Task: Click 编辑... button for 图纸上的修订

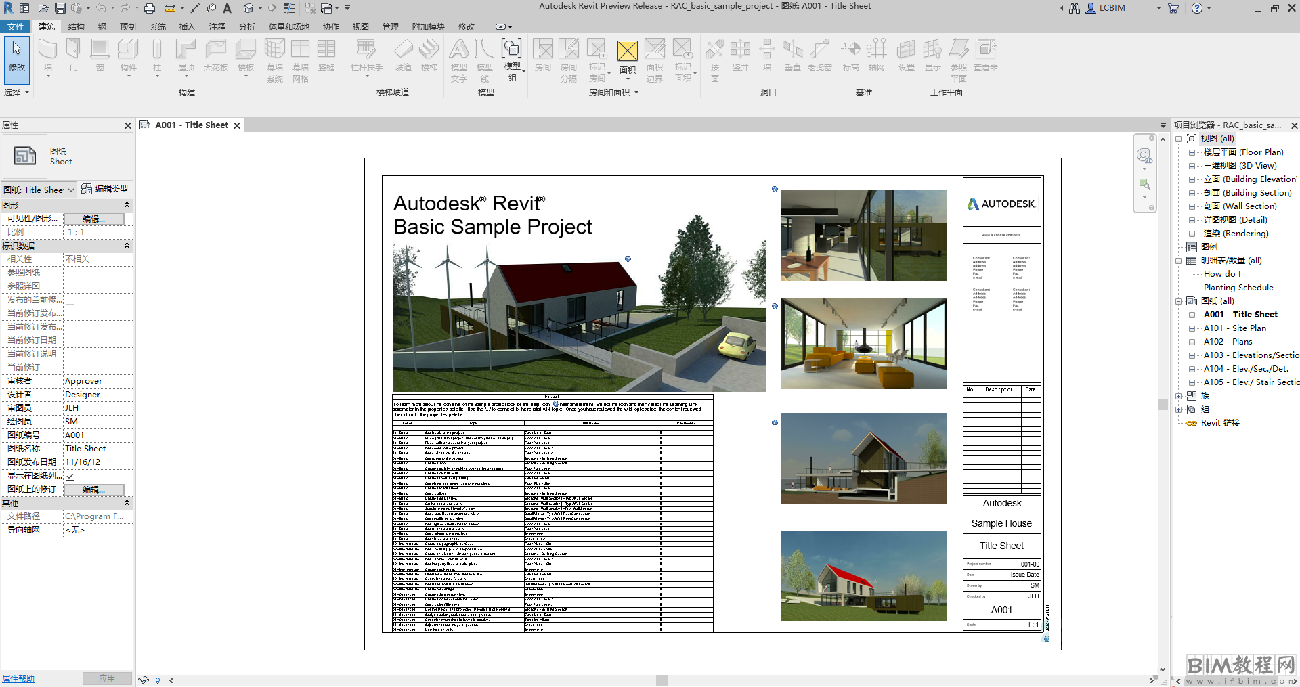Action: (94, 489)
